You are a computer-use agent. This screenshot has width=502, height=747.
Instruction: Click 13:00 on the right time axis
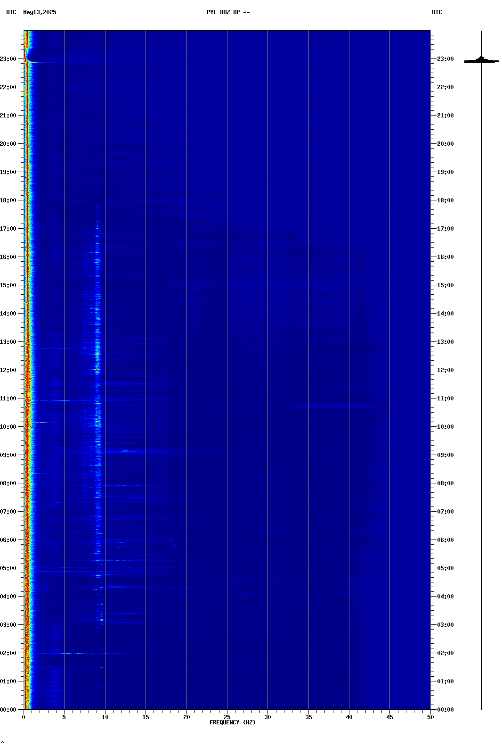445,342
